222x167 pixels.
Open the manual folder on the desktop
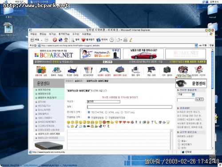[x=213, y=10]
